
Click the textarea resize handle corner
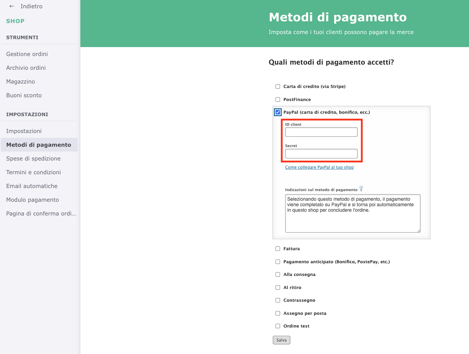[418, 231]
